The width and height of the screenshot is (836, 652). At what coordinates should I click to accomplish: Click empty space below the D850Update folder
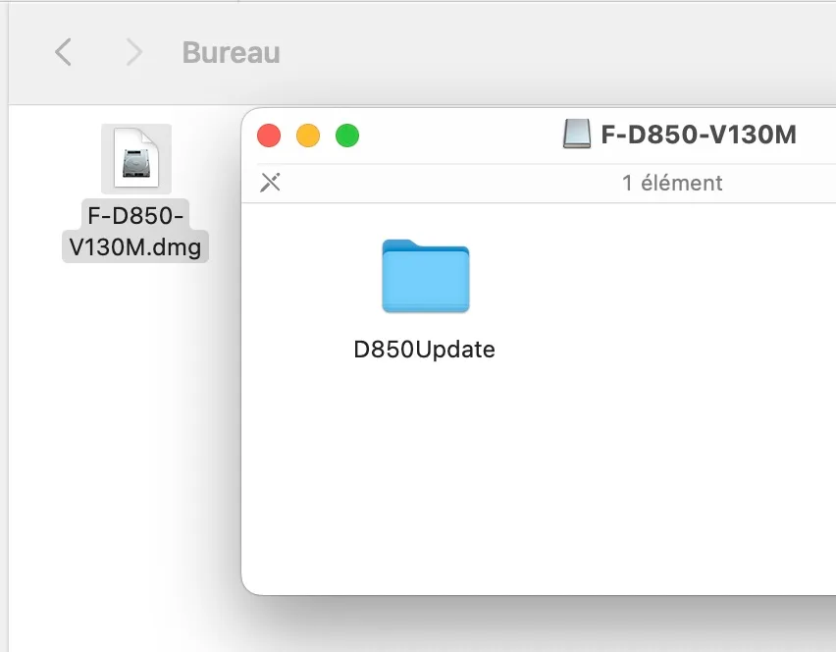(x=425, y=471)
